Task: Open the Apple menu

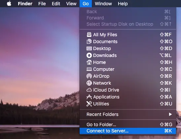Action: 9,4
